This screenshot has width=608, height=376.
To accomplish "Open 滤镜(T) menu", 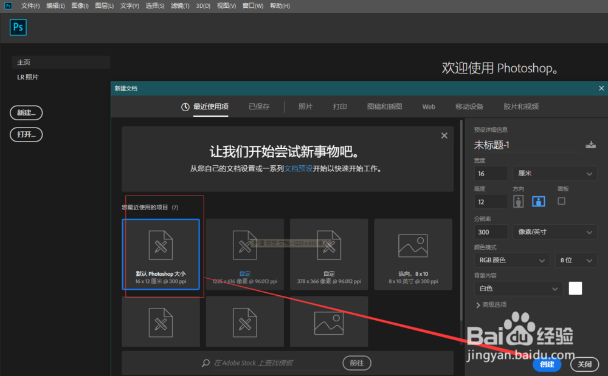I will click(x=180, y=6).
